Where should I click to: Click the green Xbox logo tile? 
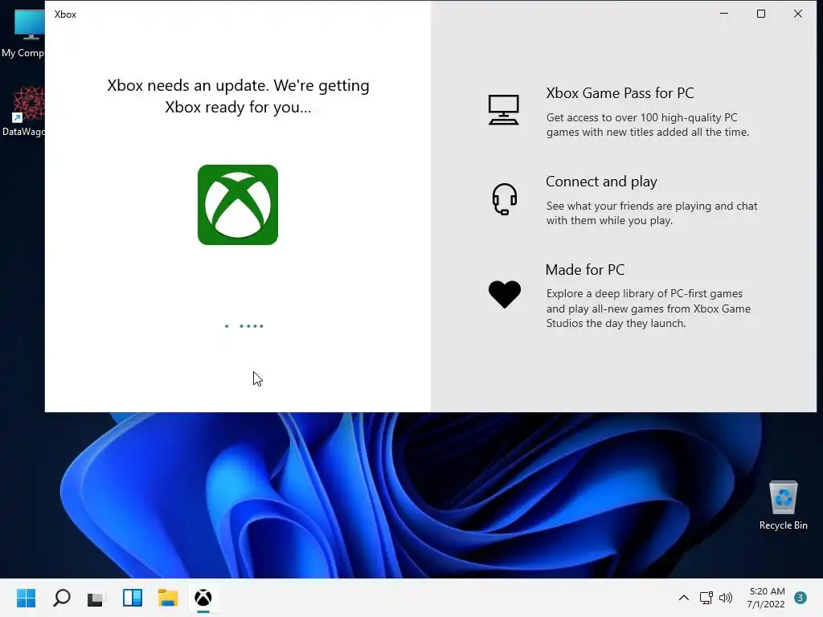[x=238, y=205]
